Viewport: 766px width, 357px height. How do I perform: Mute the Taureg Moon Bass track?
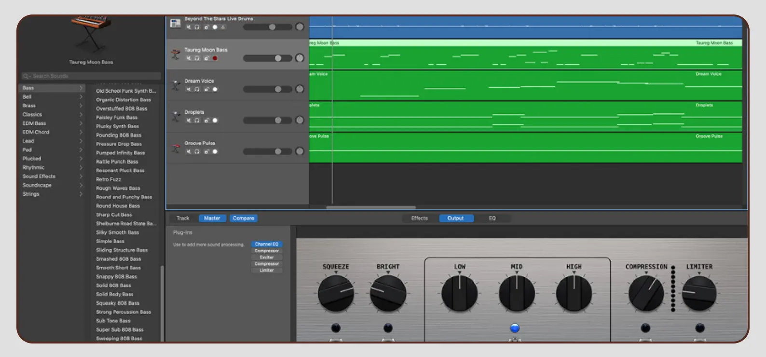(x=189, y=58)
